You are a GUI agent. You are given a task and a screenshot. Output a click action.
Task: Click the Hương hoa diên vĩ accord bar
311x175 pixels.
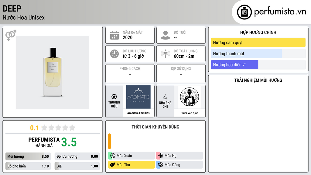pyautogui.click(x=258, y=65)
